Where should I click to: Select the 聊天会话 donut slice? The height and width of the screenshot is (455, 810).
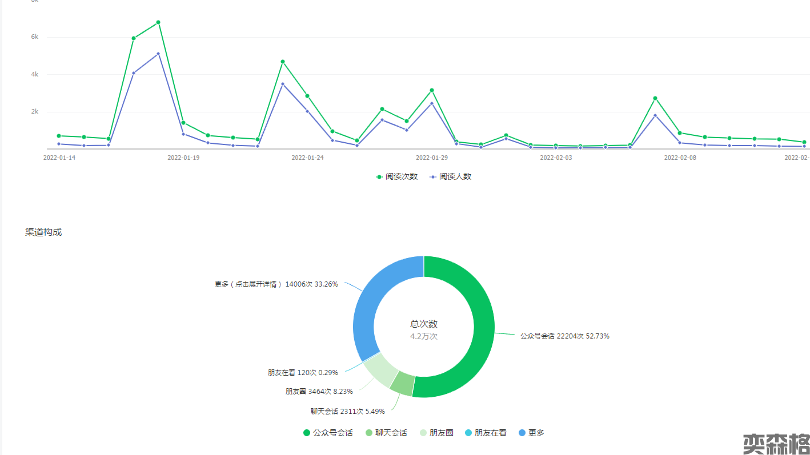click(403, 383)
